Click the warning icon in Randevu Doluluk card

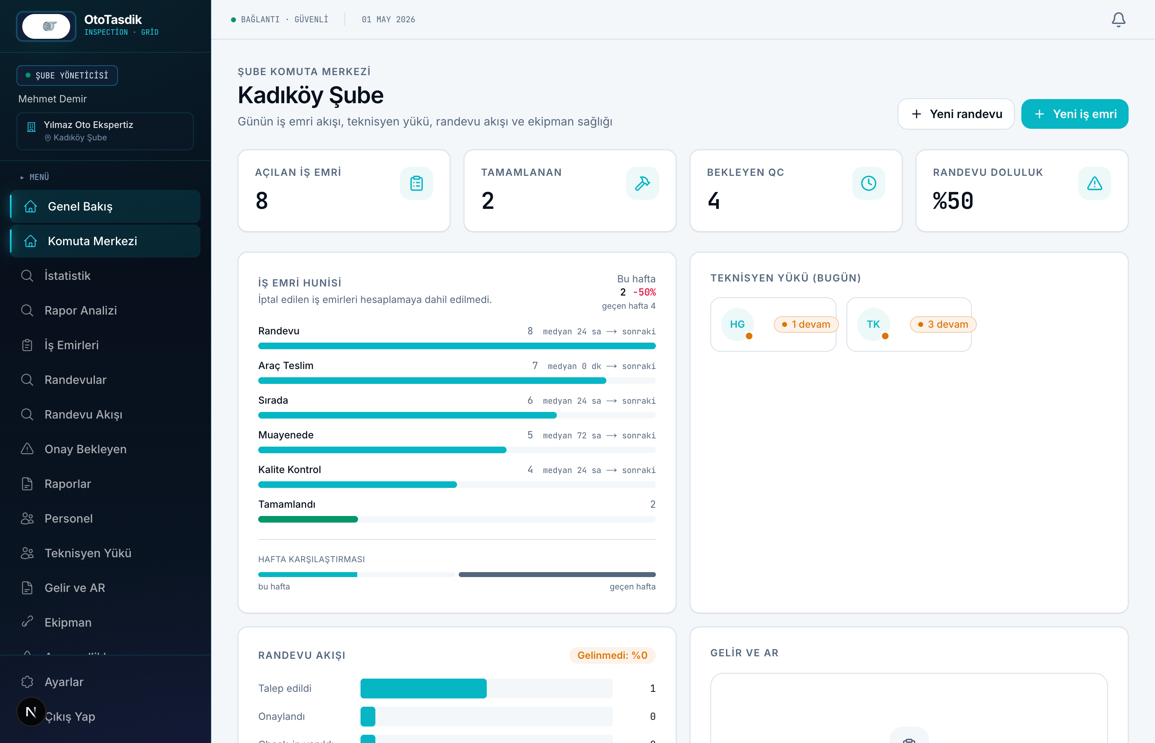(1095, 183)
